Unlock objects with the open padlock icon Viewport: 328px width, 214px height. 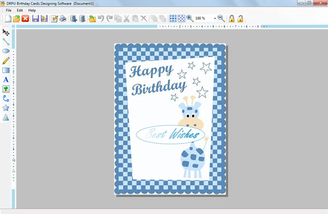tap(241, 19)
